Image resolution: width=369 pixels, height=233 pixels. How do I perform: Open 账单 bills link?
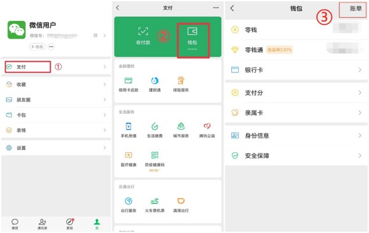355,9
